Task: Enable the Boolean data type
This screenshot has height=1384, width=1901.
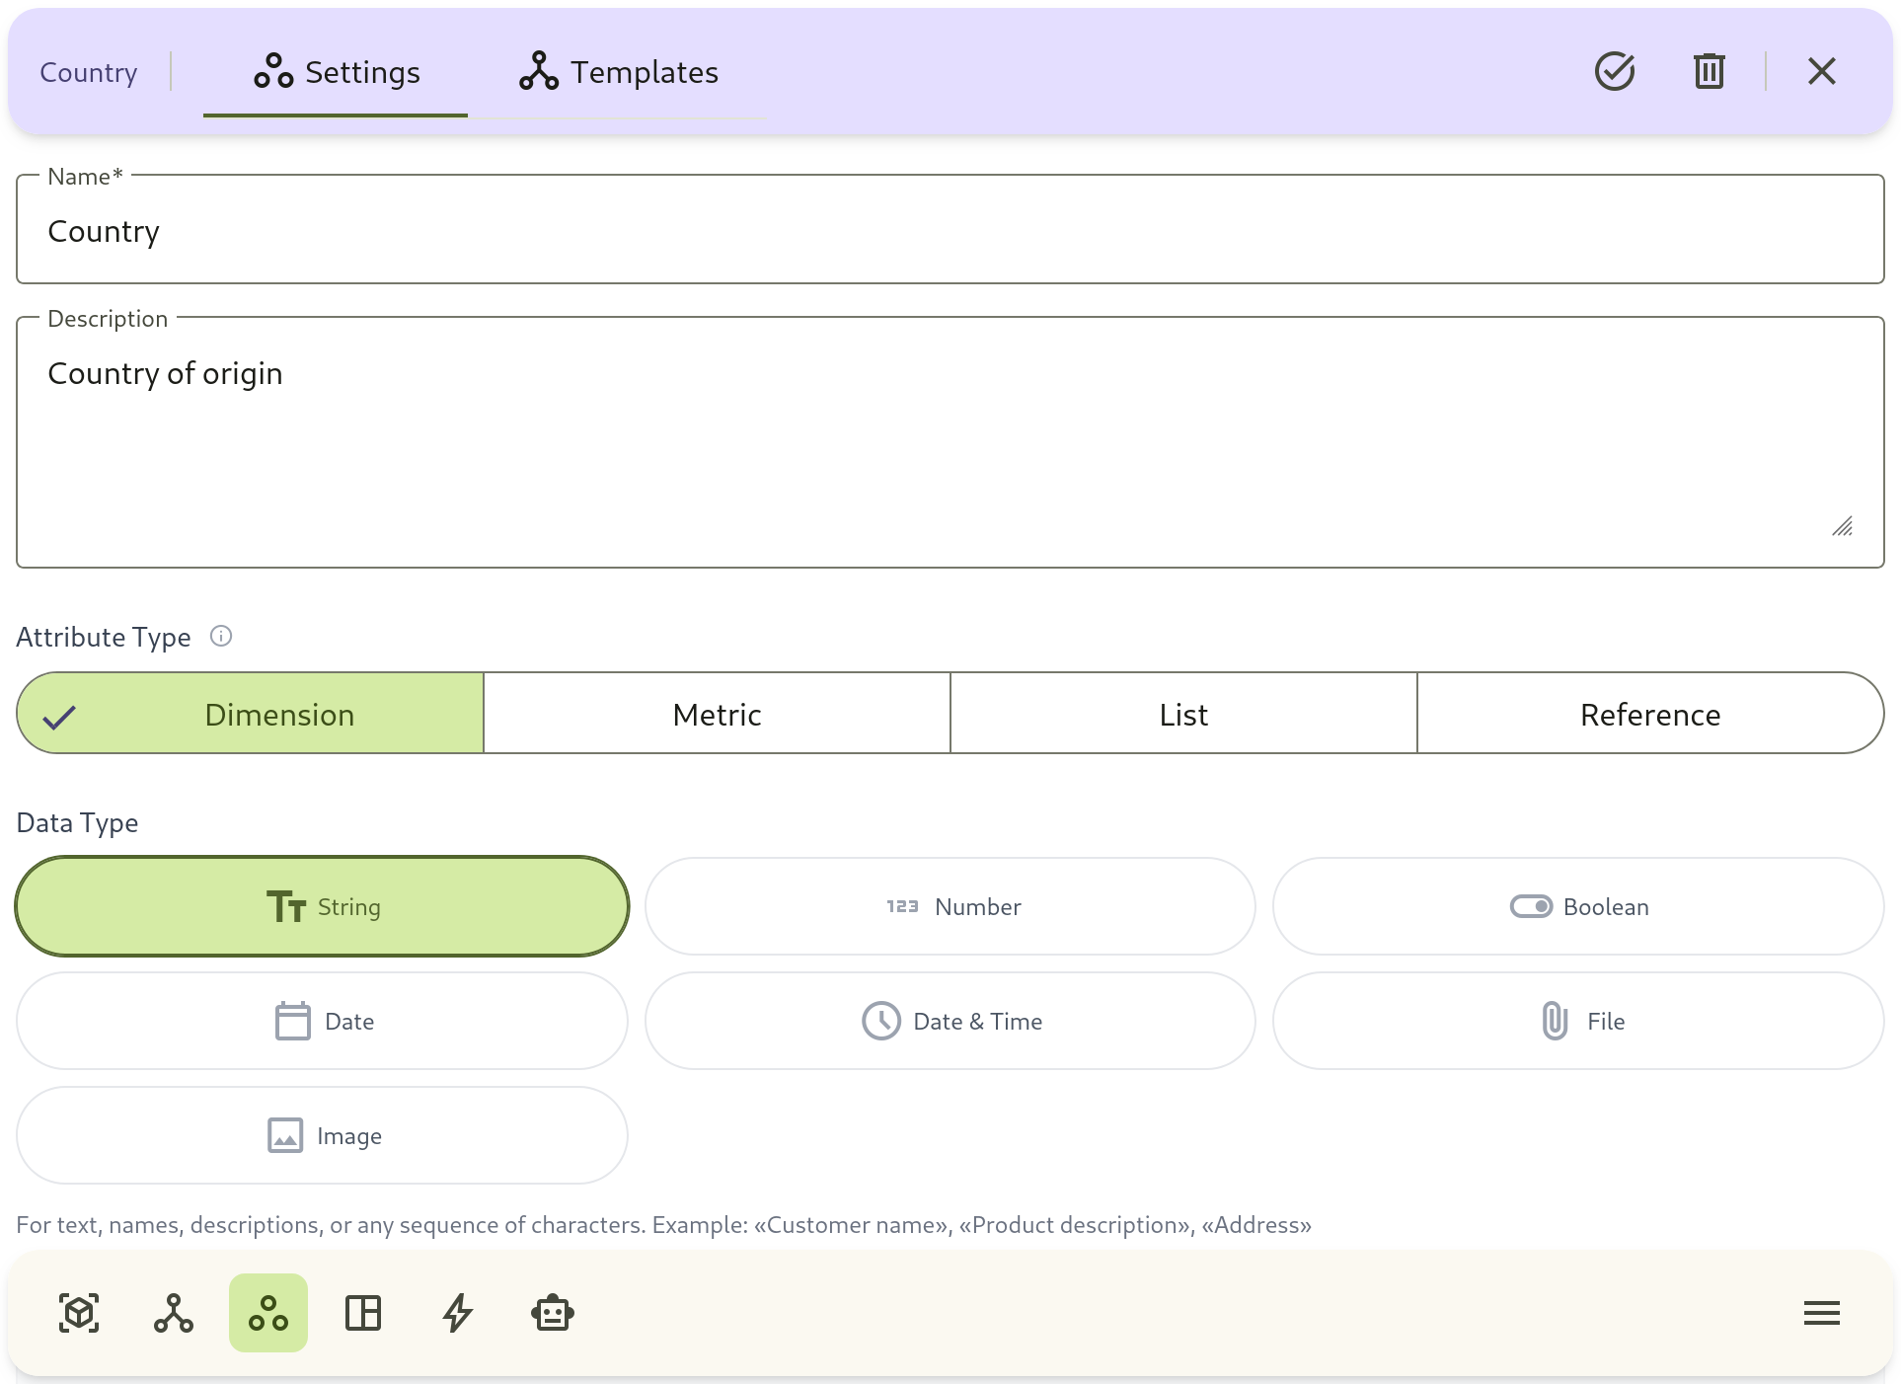Action: point(1576,906)
